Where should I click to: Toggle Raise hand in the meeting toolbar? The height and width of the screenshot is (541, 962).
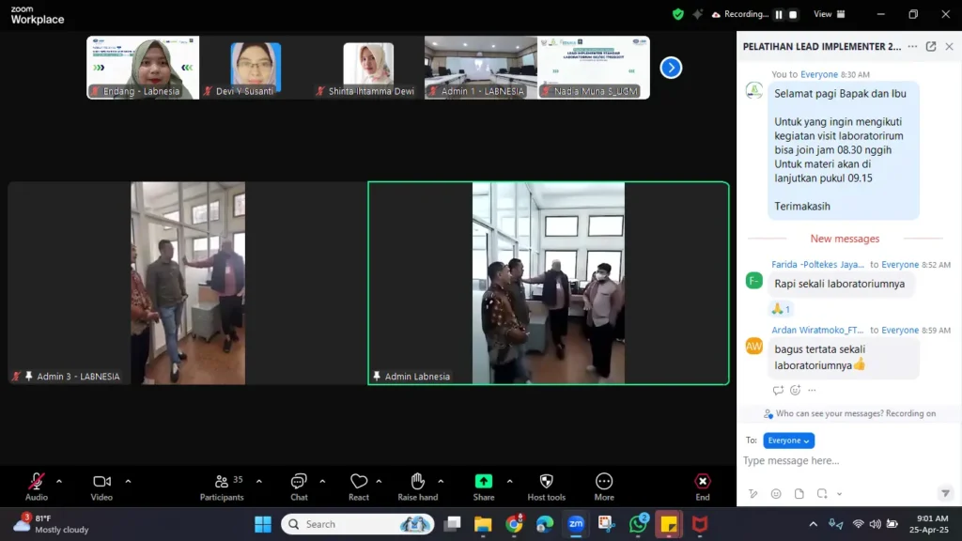(417, 482)
